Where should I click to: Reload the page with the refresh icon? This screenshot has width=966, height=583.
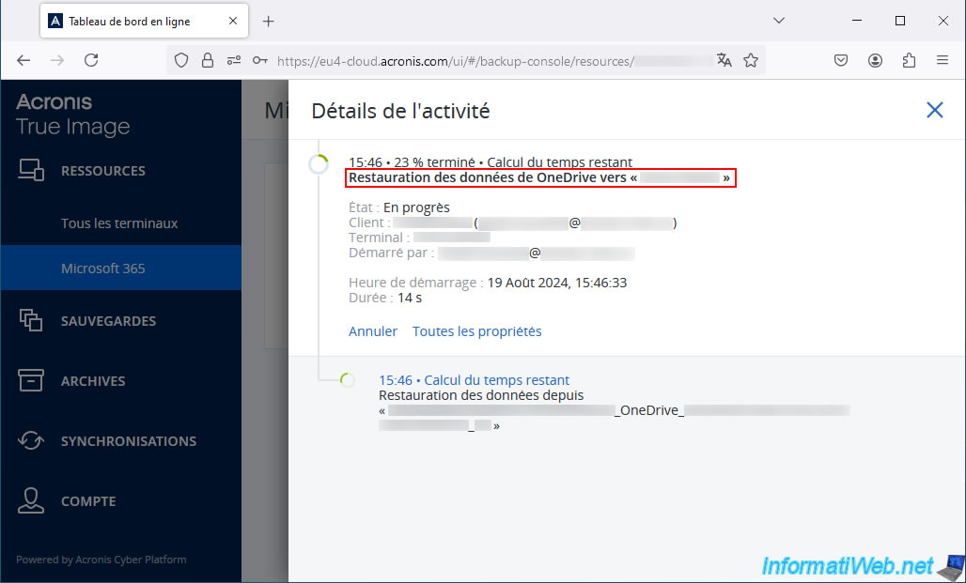point(91,60)
